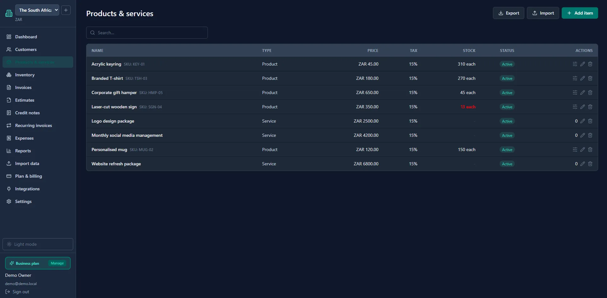Image resolution: width=607 pixels, height=298 pixels.
Task: Delete the Acrylic keyring item
Action: coord(590,64)
